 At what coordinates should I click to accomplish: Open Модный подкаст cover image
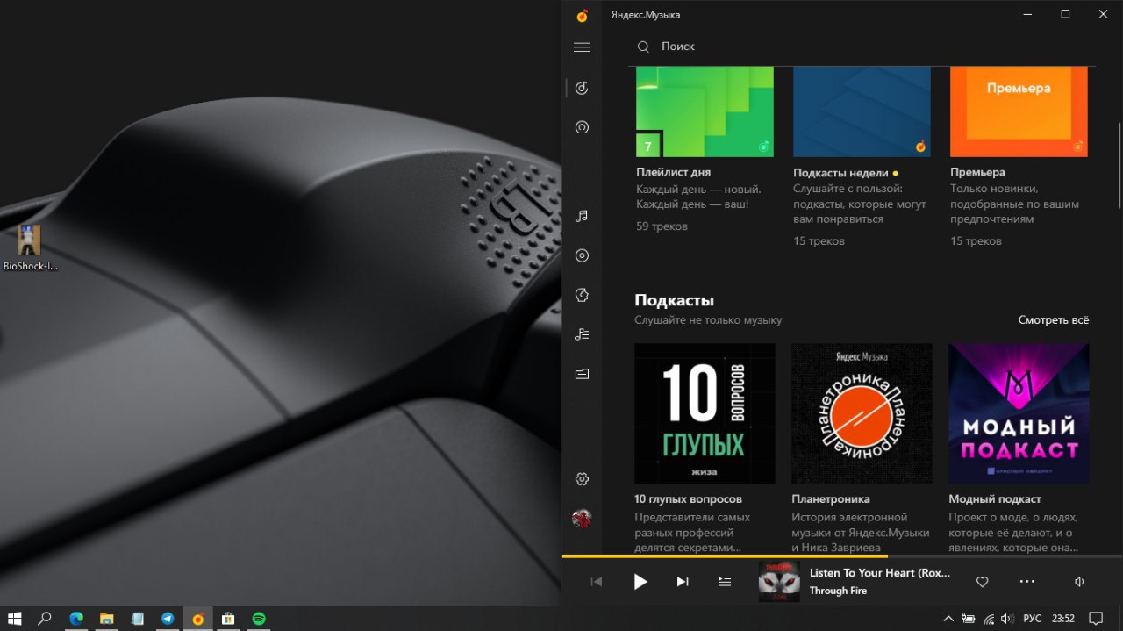point(1019,413)
